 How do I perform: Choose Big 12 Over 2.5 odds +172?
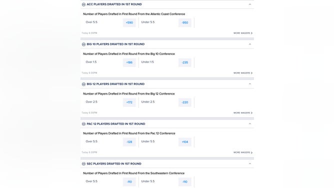pos(129,102)
